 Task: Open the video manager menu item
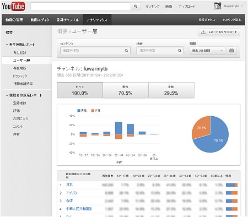click(14, 20)
